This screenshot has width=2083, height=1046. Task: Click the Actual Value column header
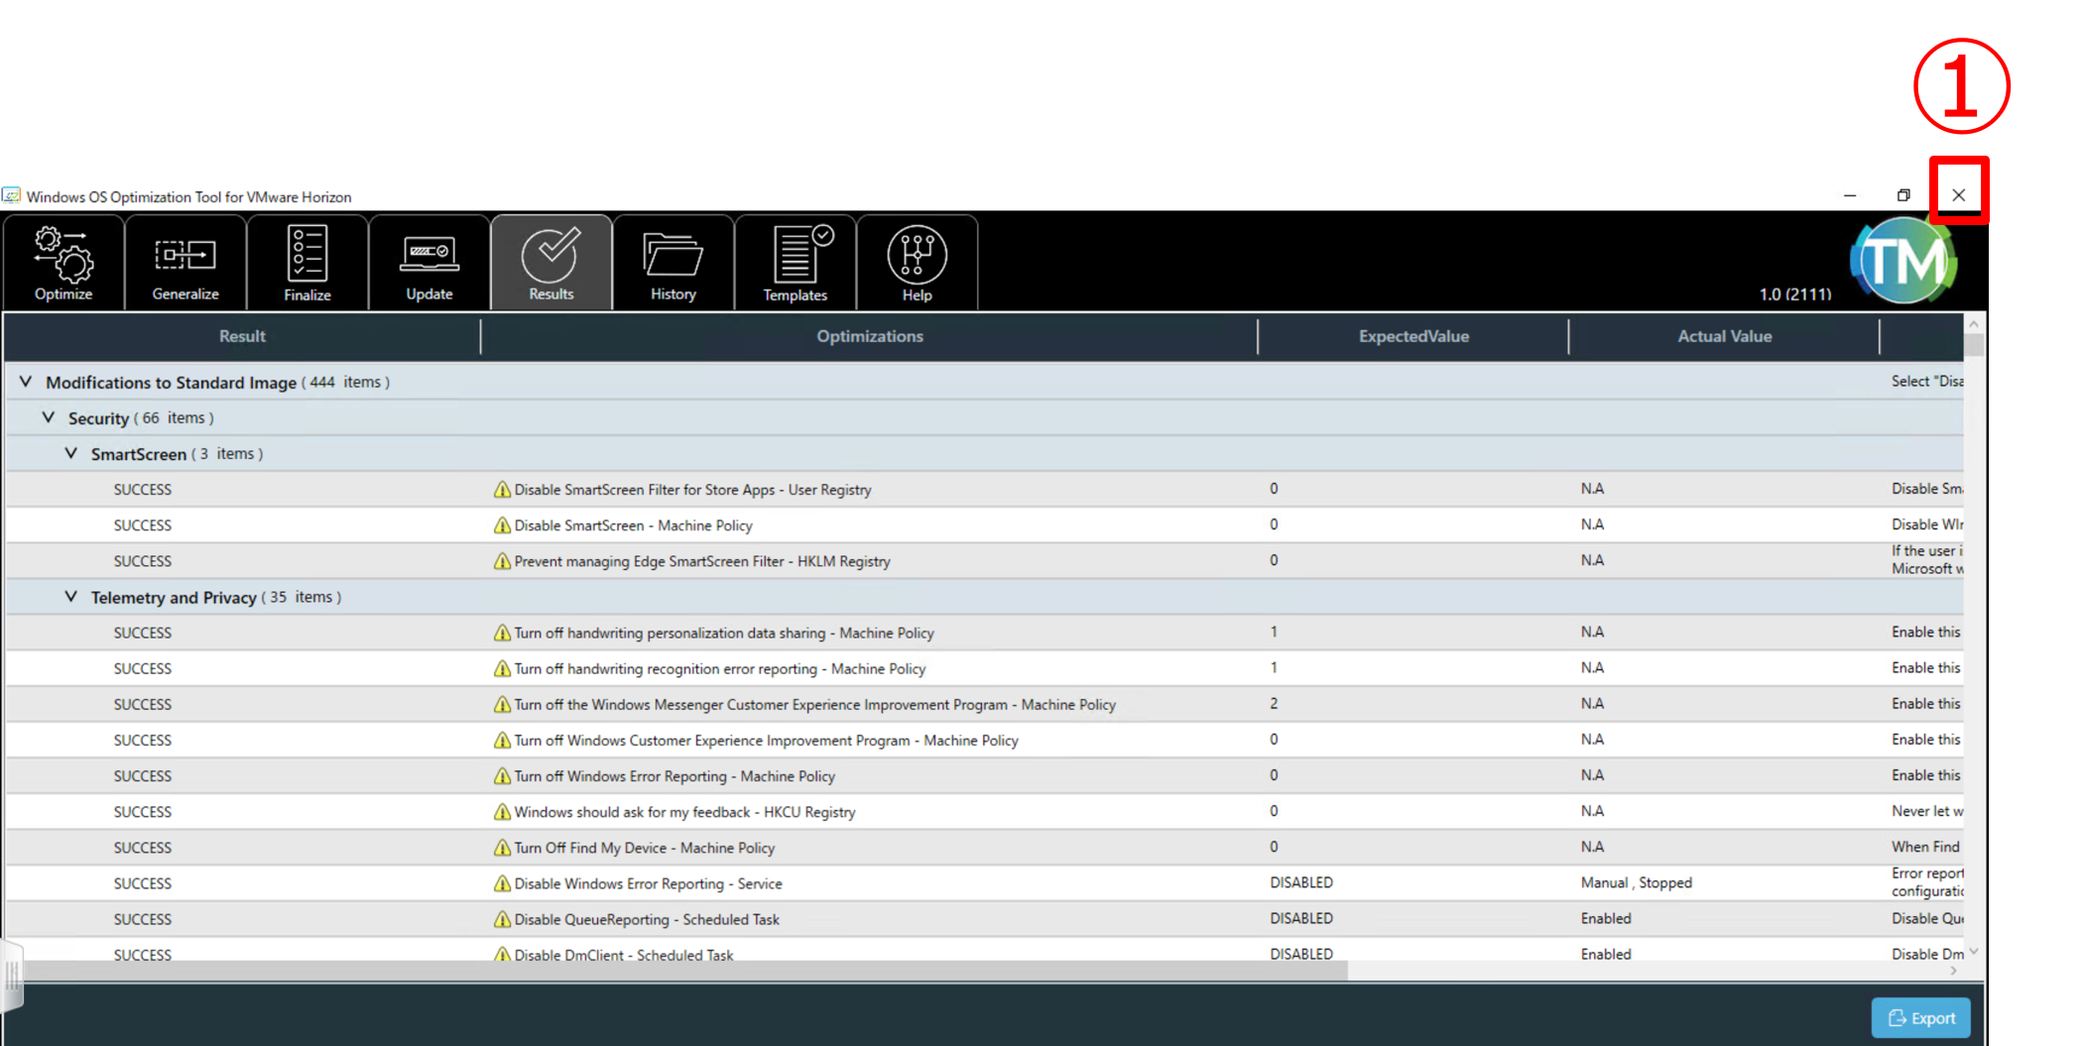click(1724, 336)
